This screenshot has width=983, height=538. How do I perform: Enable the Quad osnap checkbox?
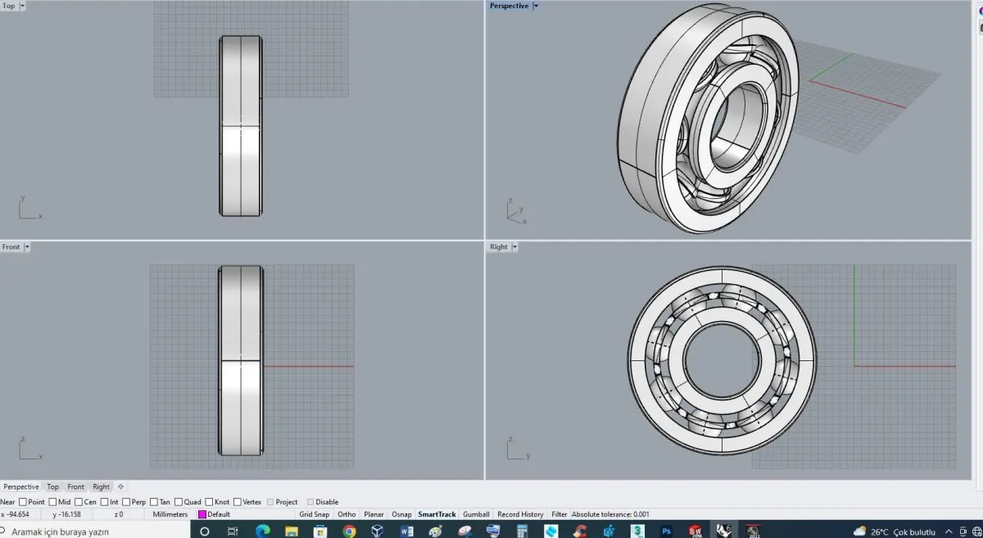click(x=179, y=502)
